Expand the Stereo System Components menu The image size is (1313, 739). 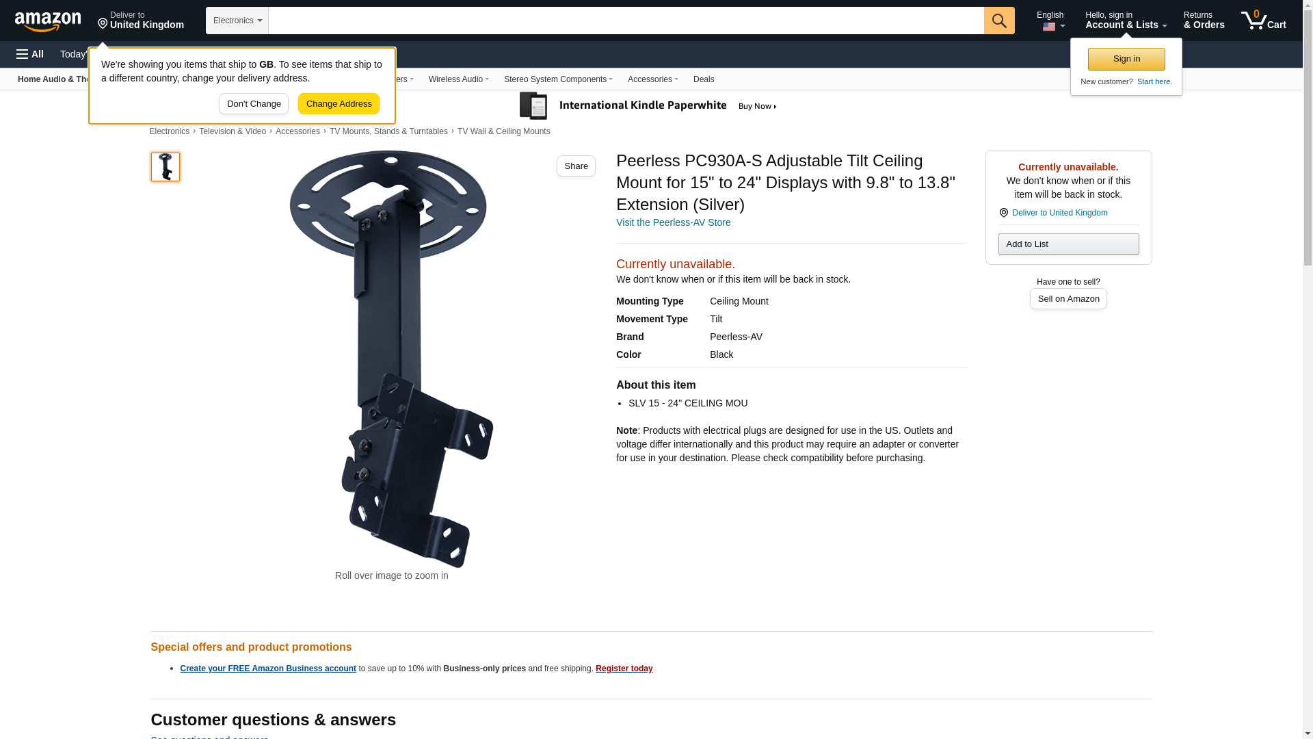558,79
